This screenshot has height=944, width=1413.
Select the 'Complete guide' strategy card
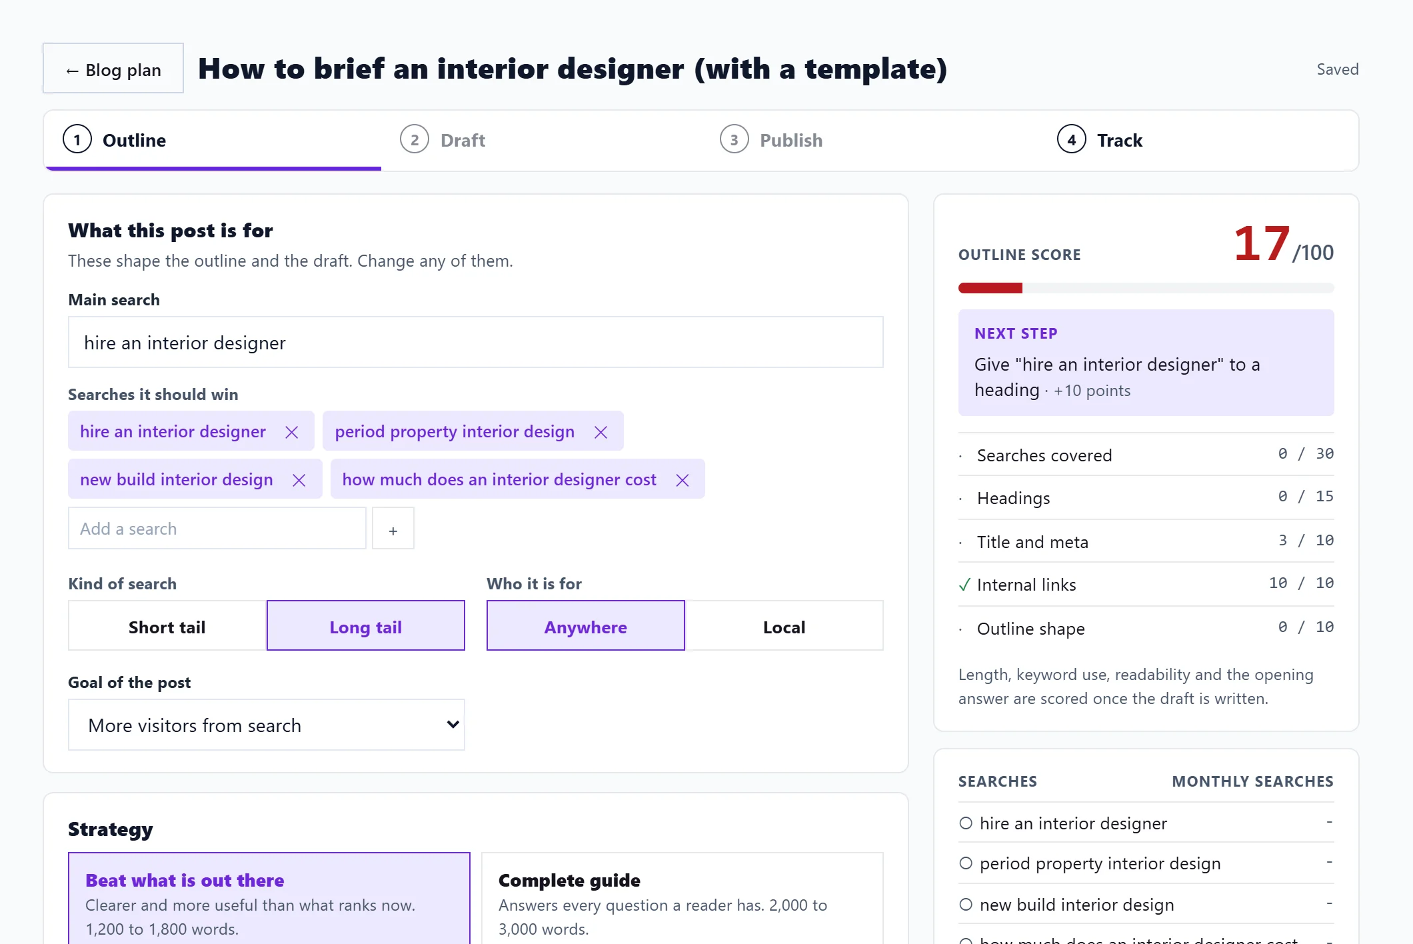(683, 898)
